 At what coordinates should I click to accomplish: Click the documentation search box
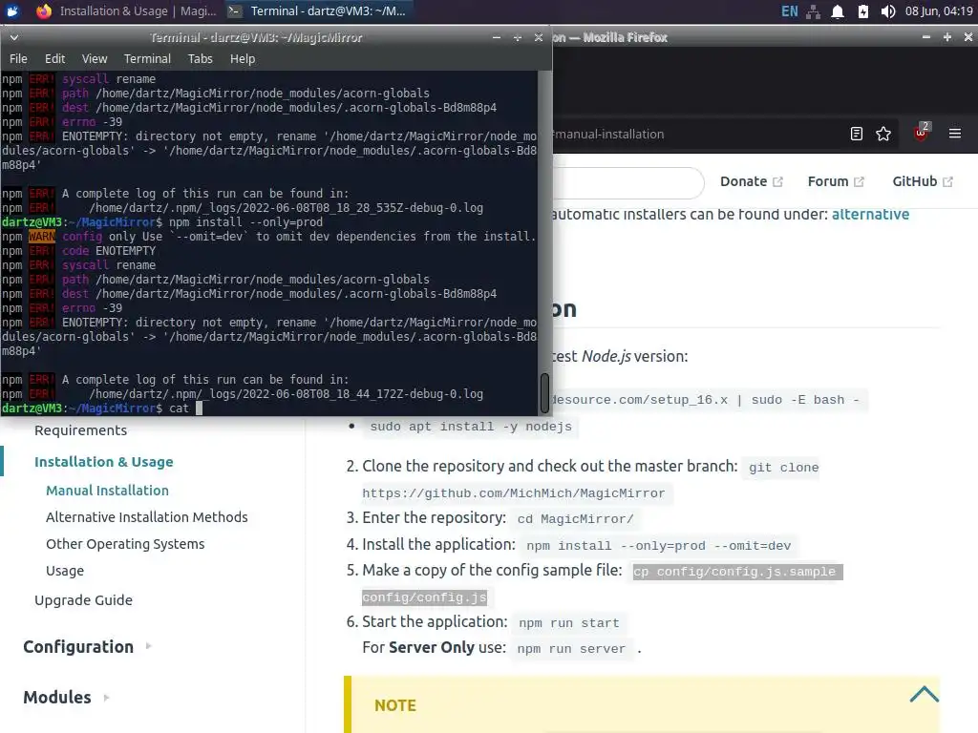click(x=628, y=182)
